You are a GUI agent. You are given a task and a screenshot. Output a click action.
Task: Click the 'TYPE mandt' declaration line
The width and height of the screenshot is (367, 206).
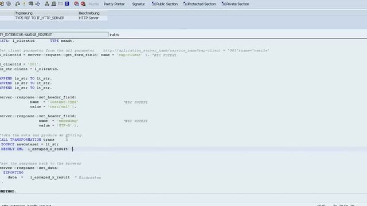[37, 41]
